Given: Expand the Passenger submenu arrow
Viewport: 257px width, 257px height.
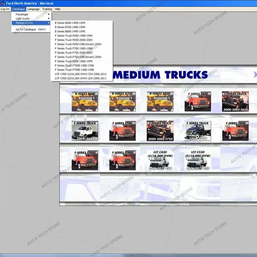Looking at the screenshot, I should (x=49, y=14).
